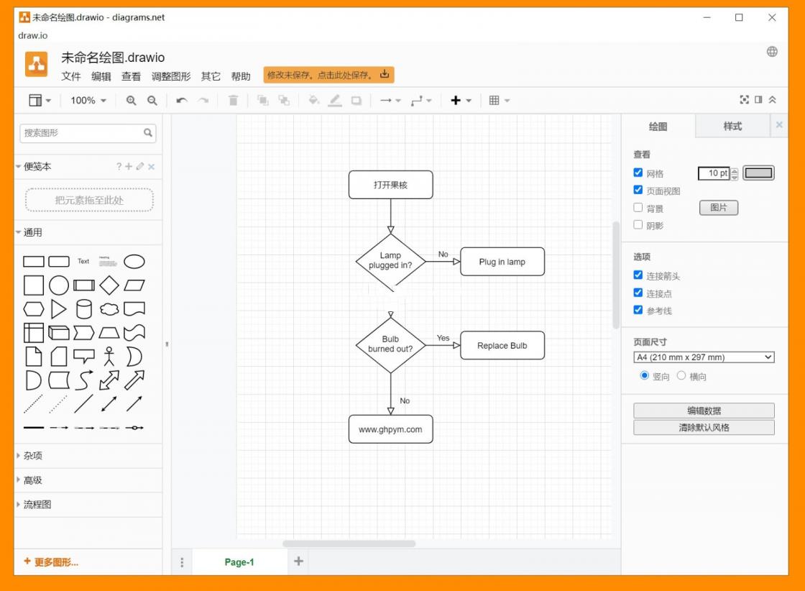
Task: Add item to scratchpad with plus
Action: 129,166
